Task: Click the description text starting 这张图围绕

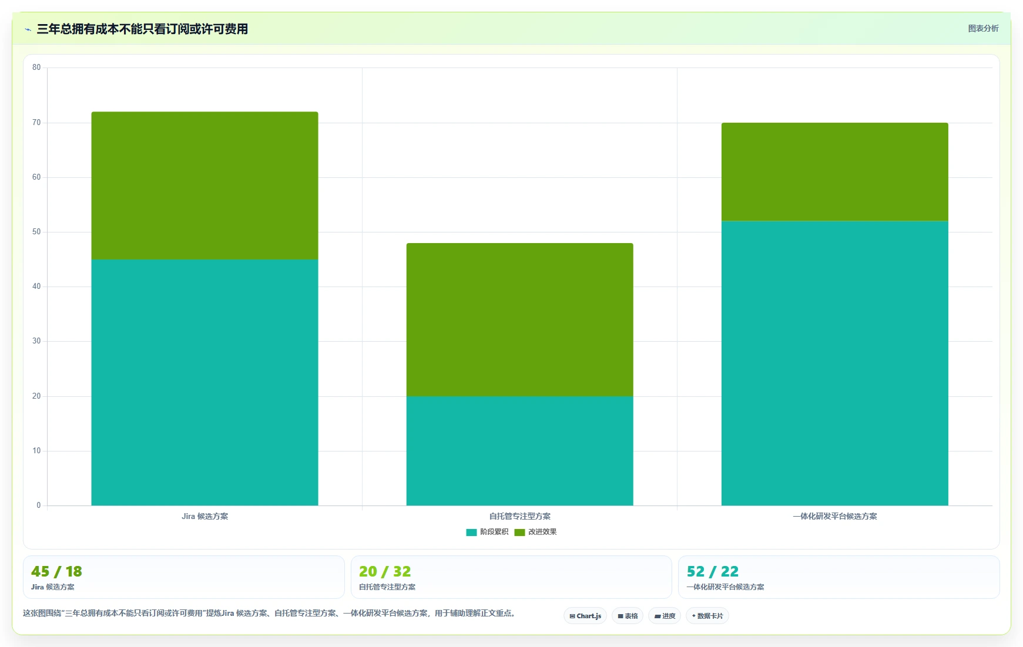Action: coord(270,613)
